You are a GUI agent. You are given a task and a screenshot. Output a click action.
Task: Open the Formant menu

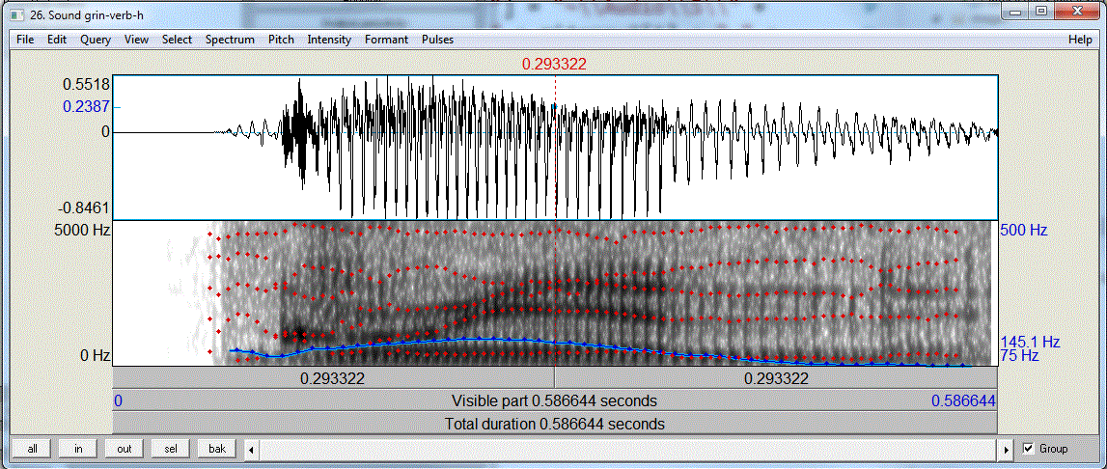point(386,40)
